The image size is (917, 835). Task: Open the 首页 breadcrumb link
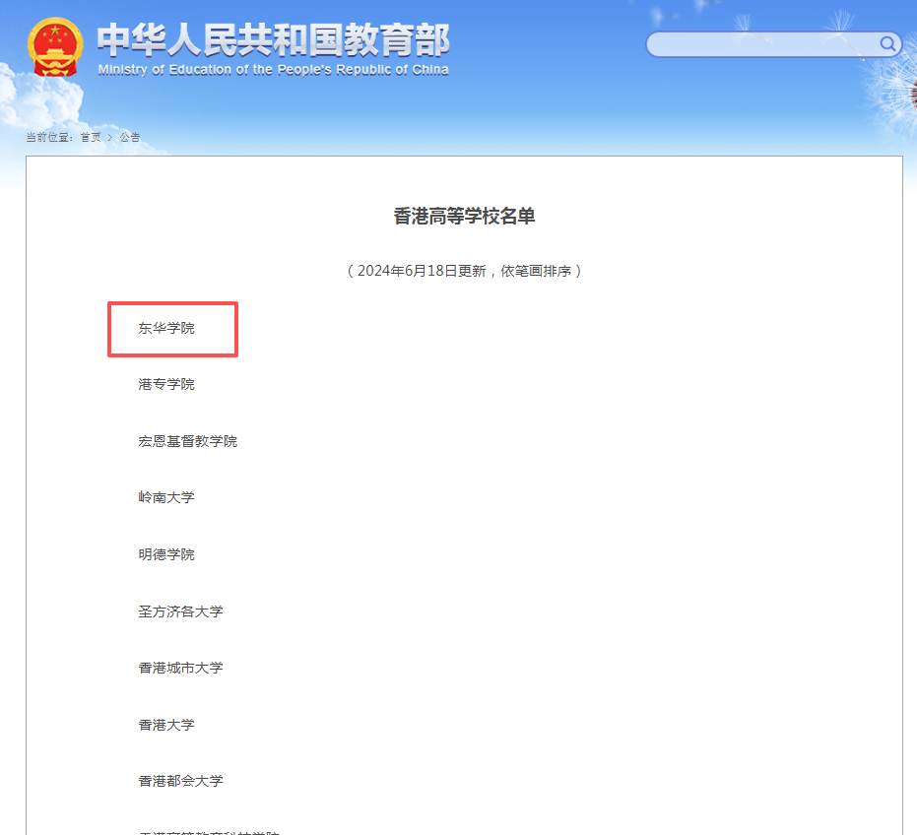(90, 138)
